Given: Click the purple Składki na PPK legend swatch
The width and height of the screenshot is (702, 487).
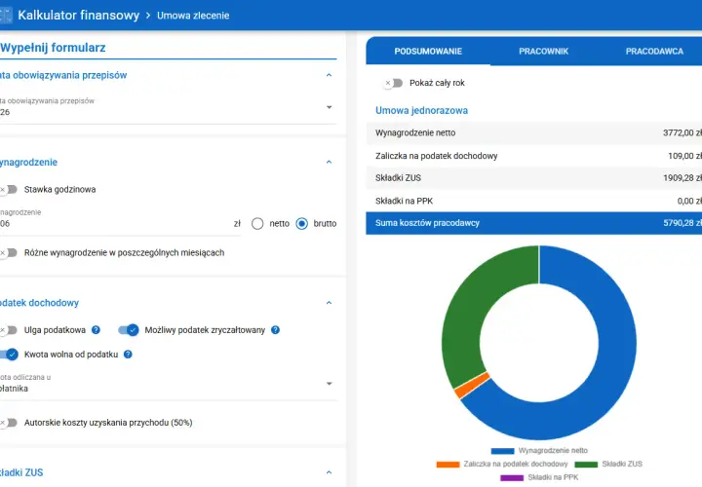Looking at the screenshot, I should pos(512,477).
